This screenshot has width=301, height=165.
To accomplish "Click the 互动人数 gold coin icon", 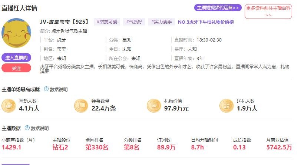I will (x=9, y=106).
